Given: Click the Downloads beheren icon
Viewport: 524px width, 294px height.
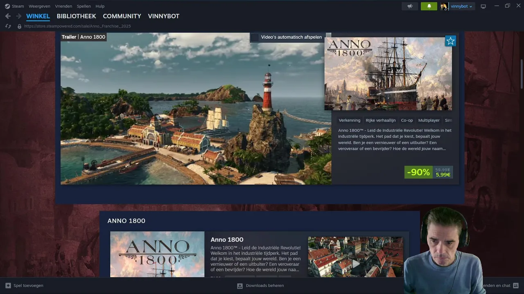Looking at the screenshot, I should coord(240,286).
